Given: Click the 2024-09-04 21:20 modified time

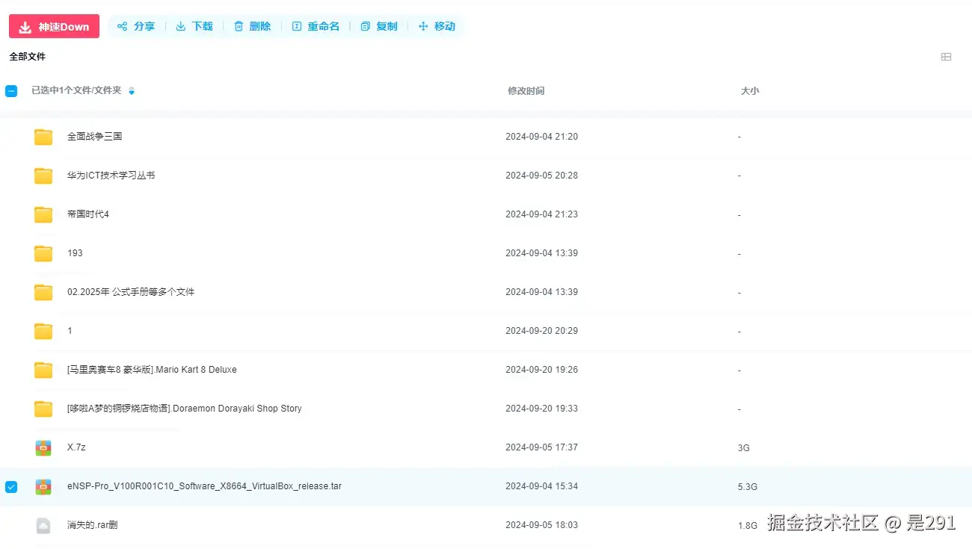Looking at the screenshot, I should tap(541, 137).
